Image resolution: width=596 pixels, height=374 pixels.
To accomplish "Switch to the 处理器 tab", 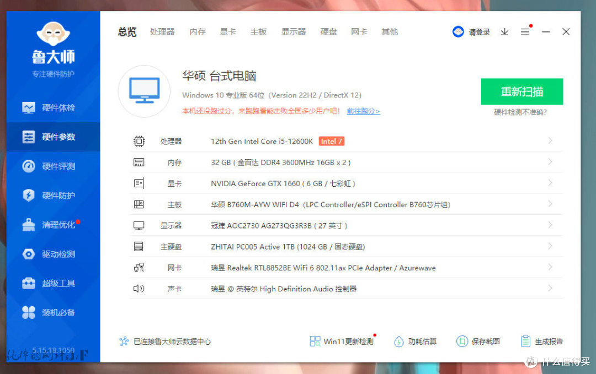I will [162, 32].
